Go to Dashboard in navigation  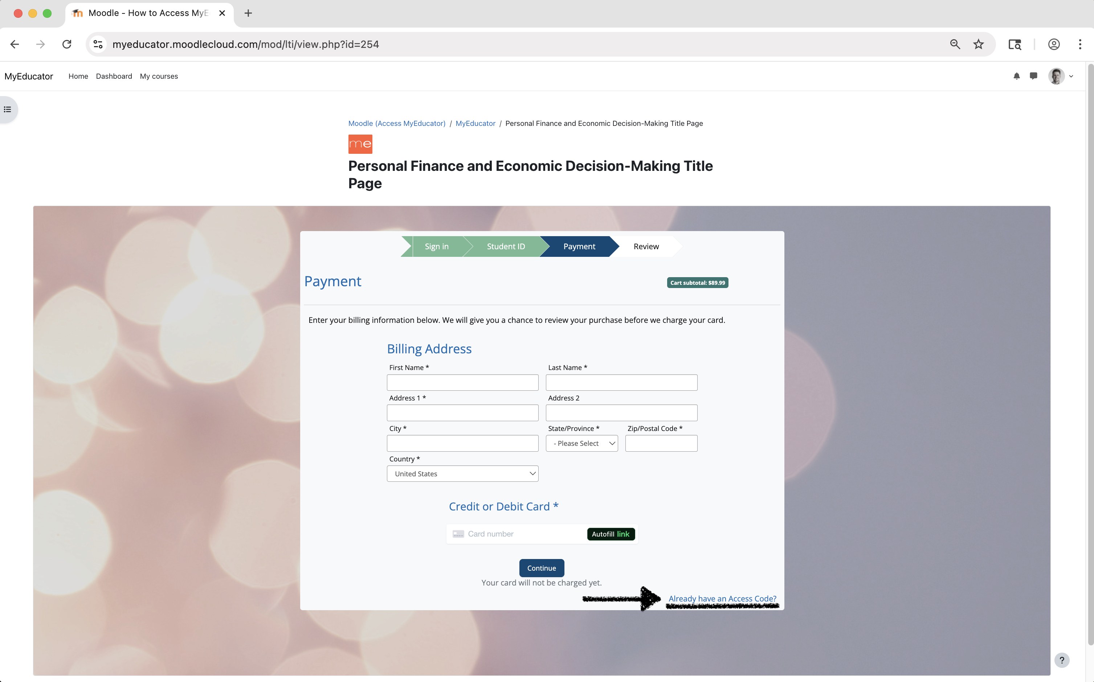click(114, 76)
